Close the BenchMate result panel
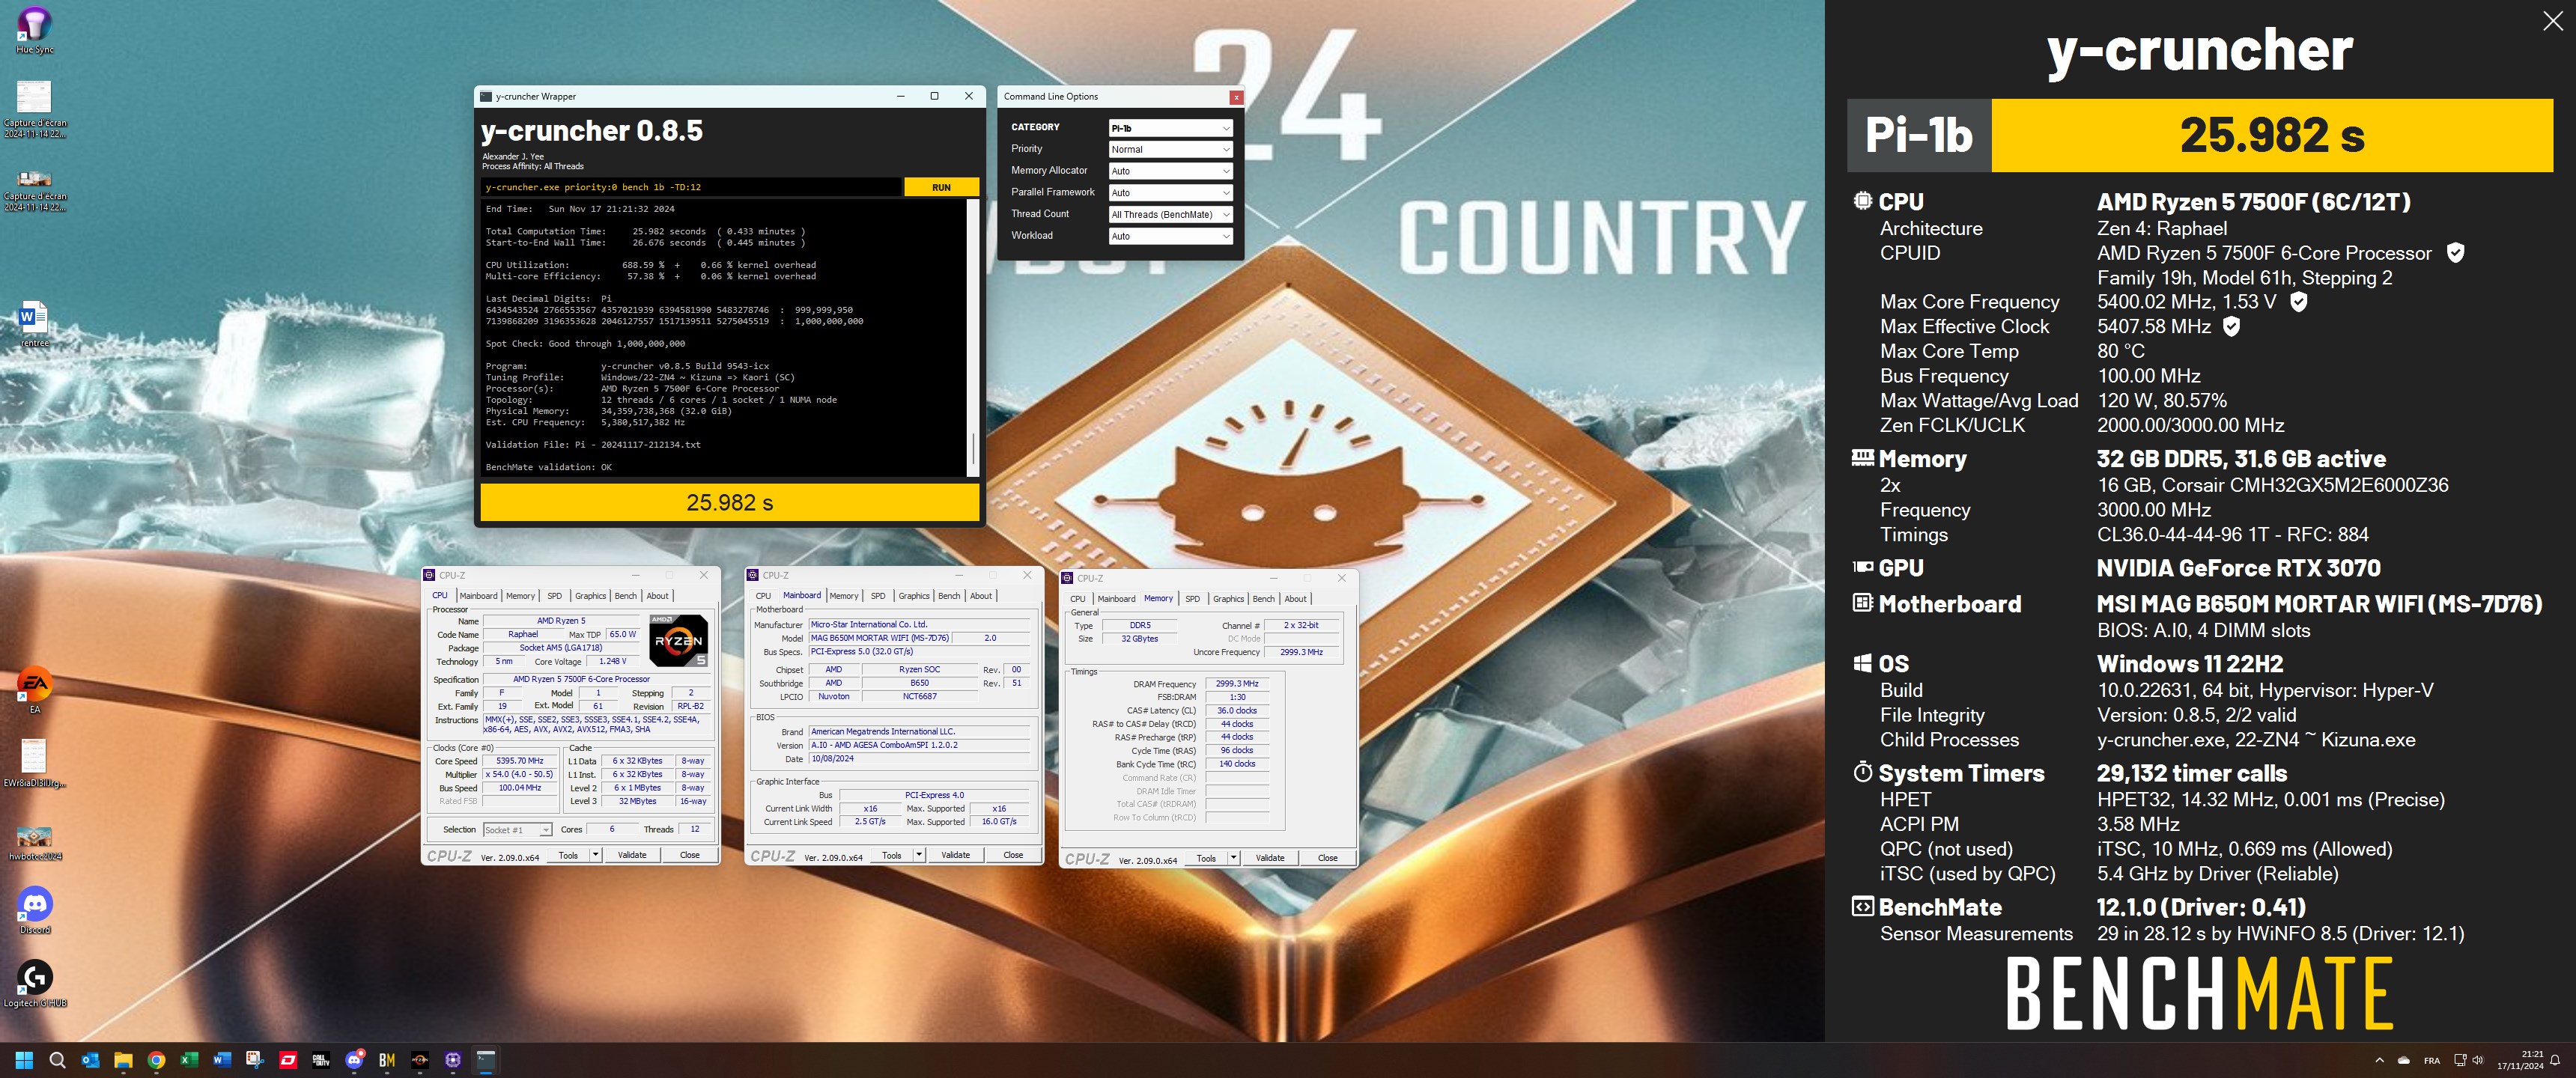 [2552, 22]
